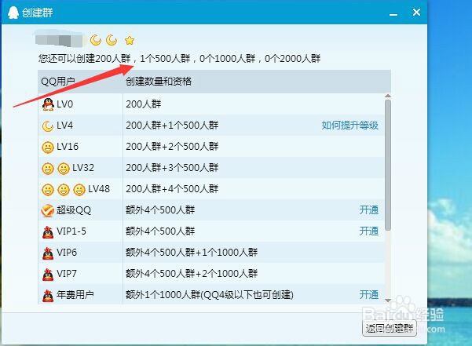Click the 额外4个500人群+2个1000人群 cell
This screenshot has width=472, height=346.
(192, 274)
